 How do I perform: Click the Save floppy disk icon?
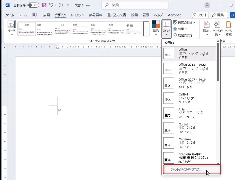pyautogui.click(x=44, y=5)
